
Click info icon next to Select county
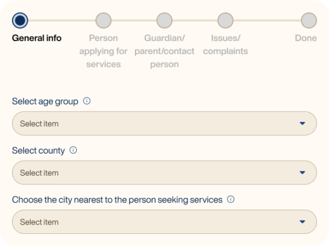click(73, 150)
